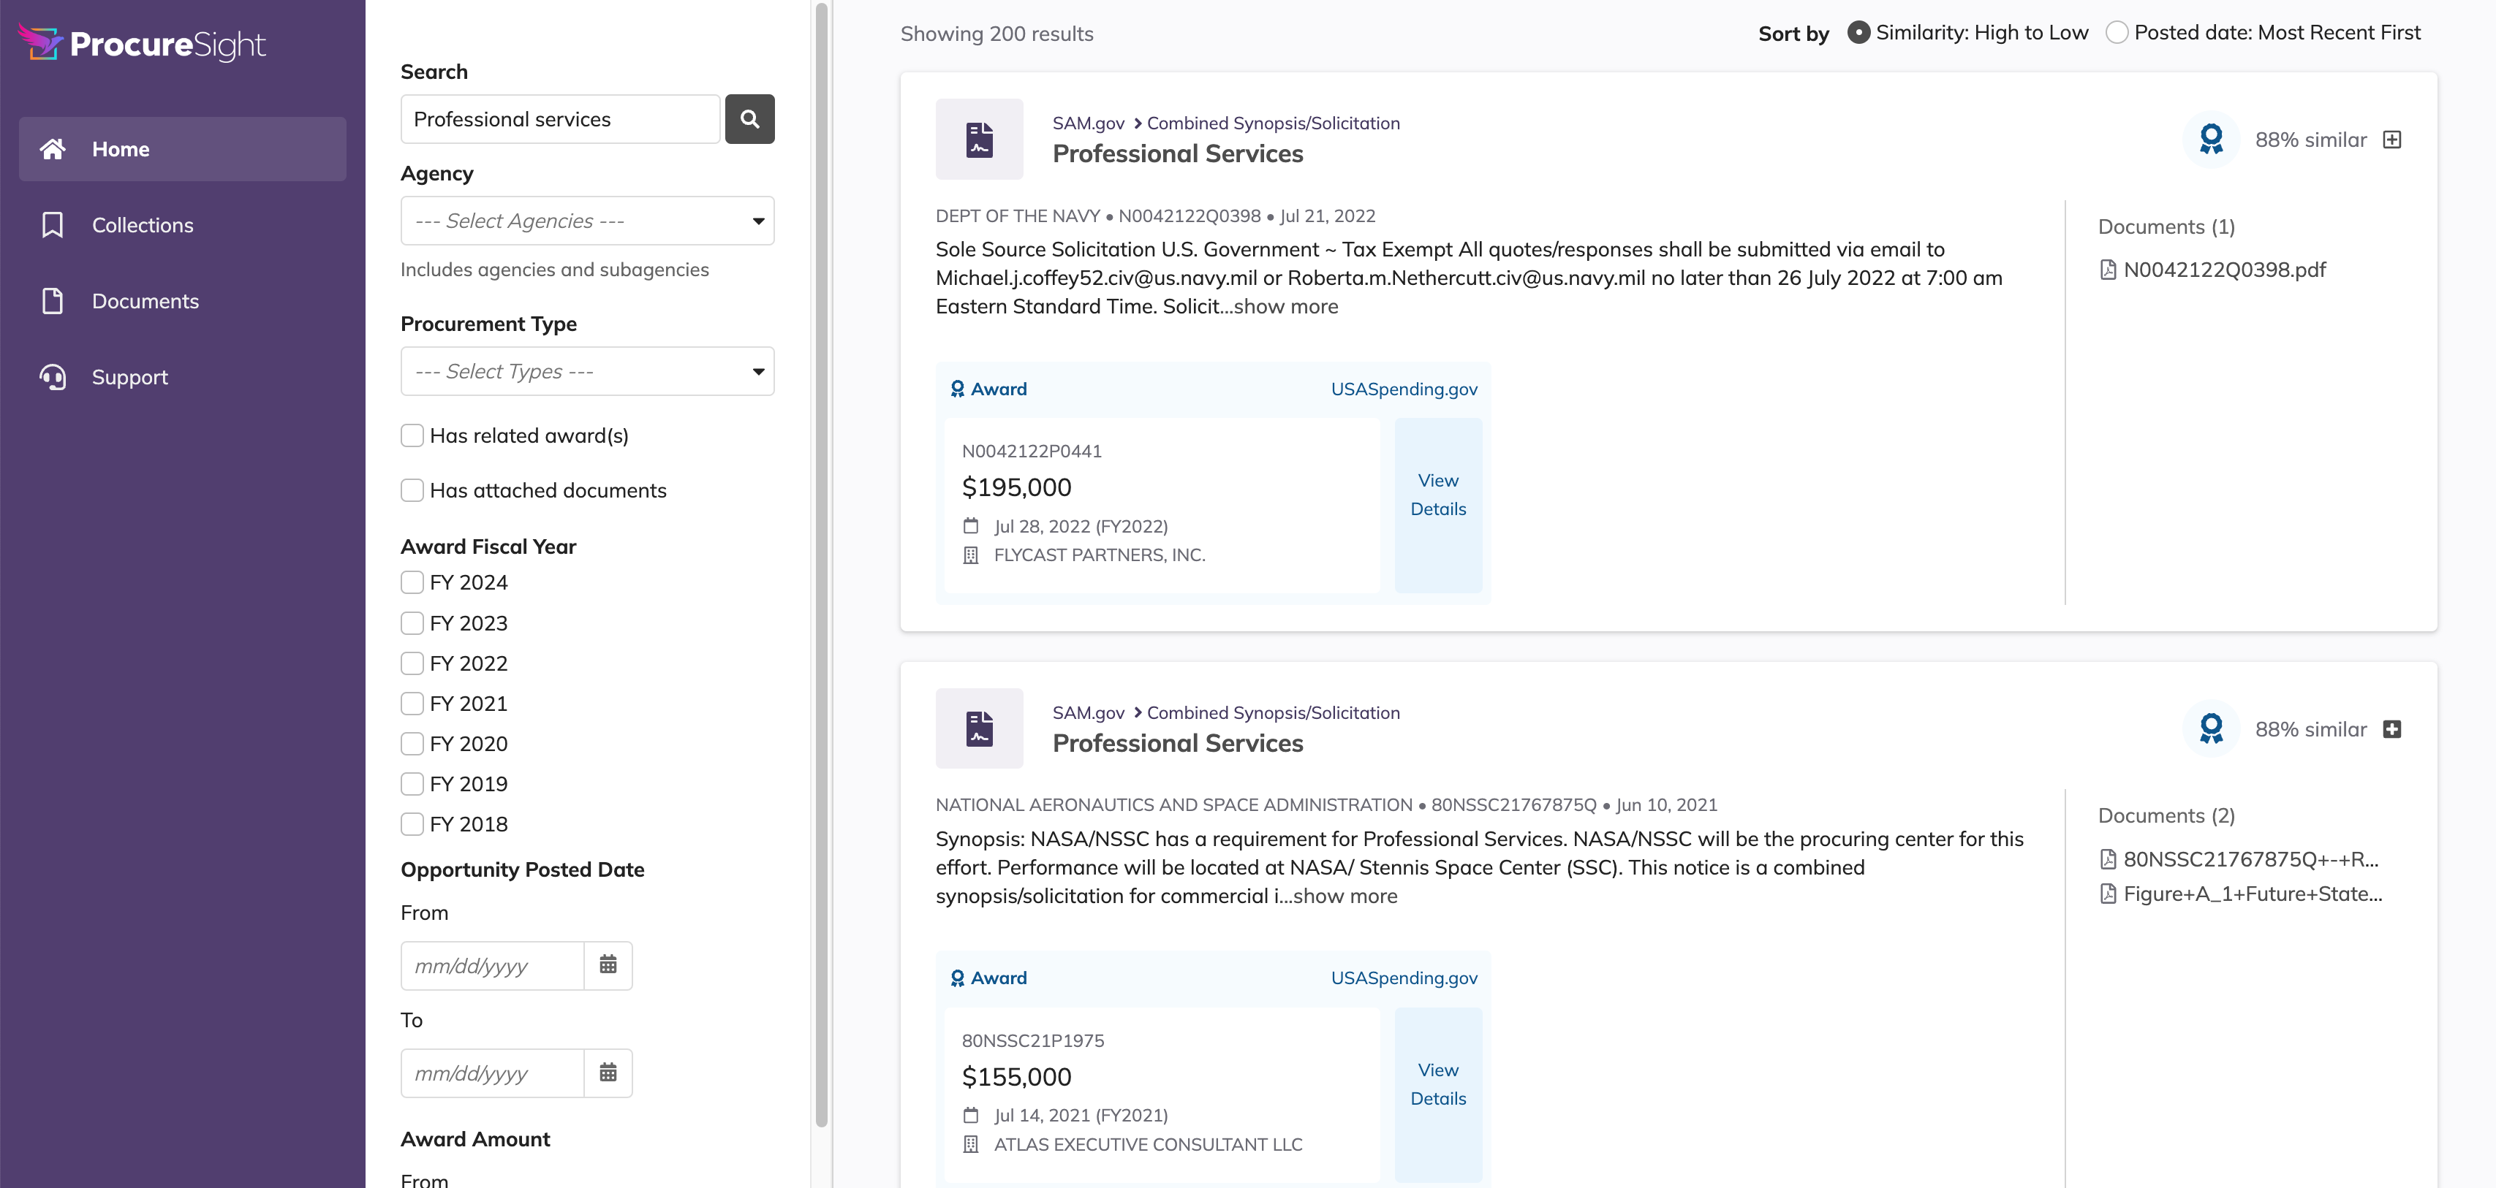Expand NASA synopsis with show more
Image resolution: width=2496 pixels, height=1188 pixels.
pyautogui.click(x=1345, y=896)
